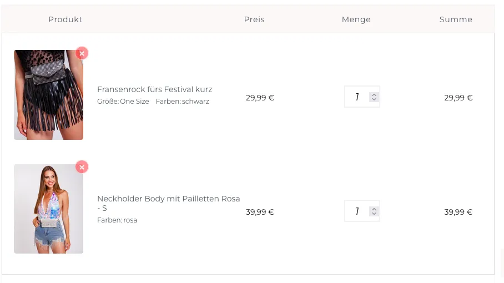Click the Produkt column header
Viewport: 504px width, 283px height.
coord(65,19)
